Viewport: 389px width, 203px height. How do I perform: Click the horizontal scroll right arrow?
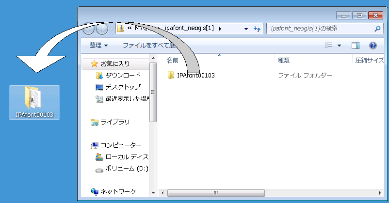(x=380, y=193)
